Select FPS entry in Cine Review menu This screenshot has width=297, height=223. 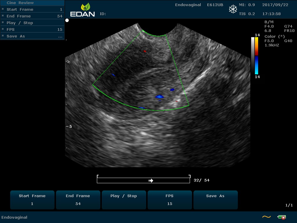point(32,30)
